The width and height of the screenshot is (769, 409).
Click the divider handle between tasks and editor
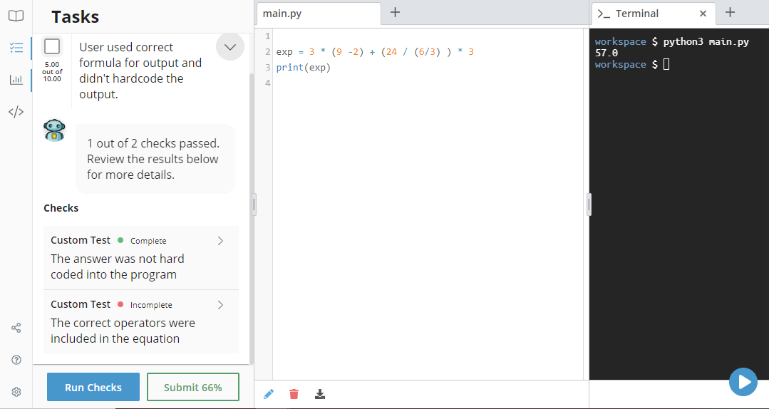point(254,204)
